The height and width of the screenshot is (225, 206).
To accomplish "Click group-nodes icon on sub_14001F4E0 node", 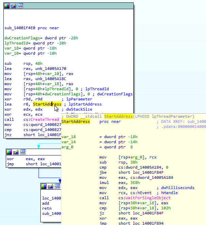I will (20, 6).
